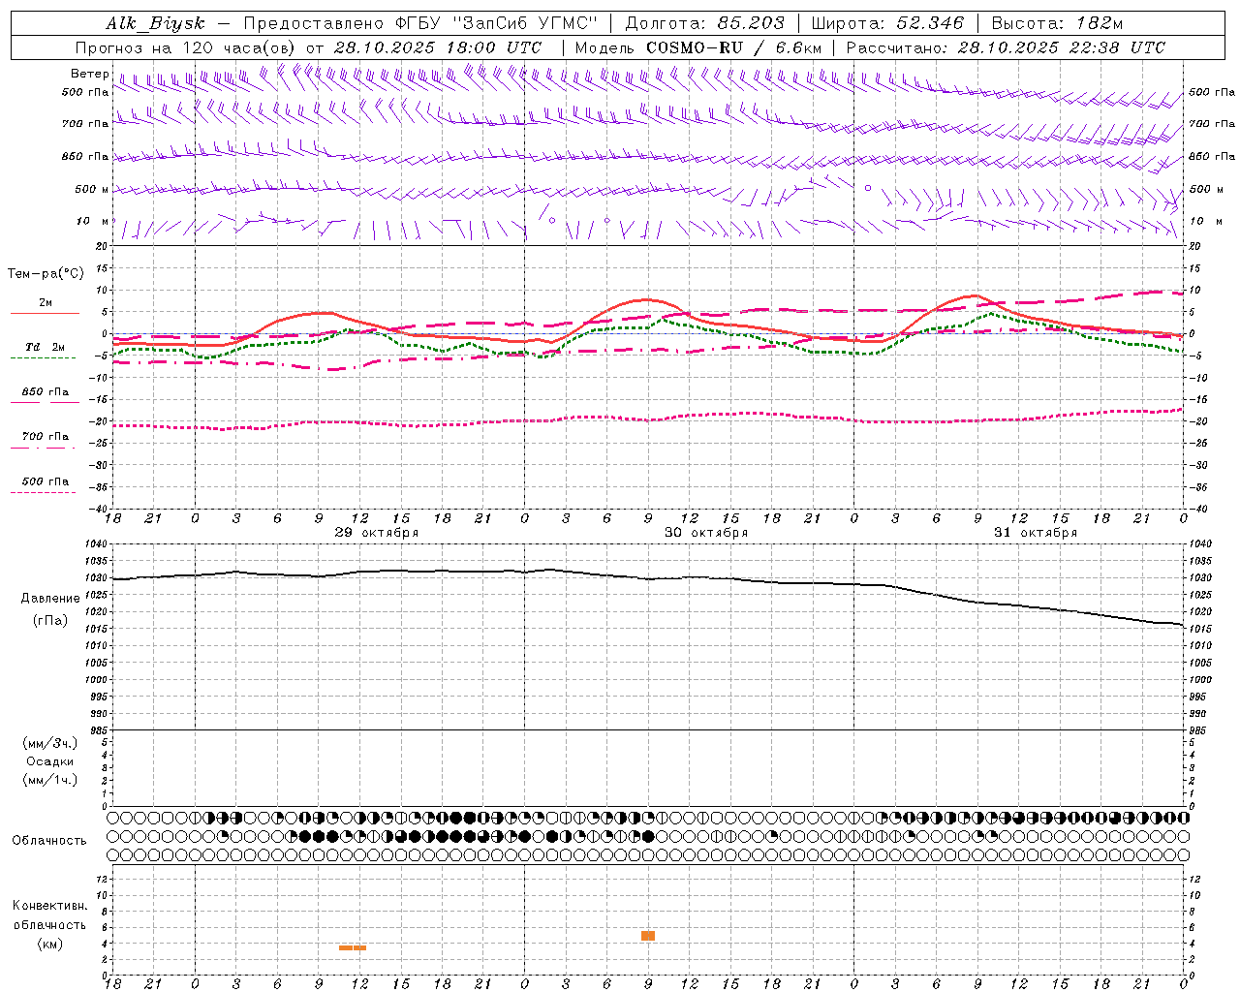The image size is (1240, 992).
Task: Click the 'Облачность' cloud cover row label
Action: pos(49,841)
